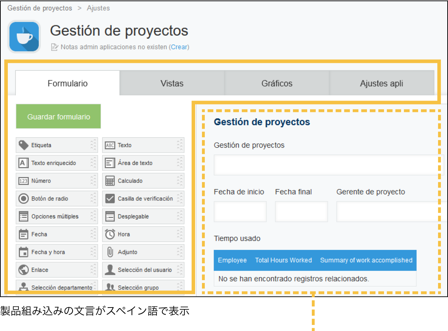This screenshot has width=448, height=331.
Task: Switch to the Vistas tab
Action: click(x=172, y=84)
